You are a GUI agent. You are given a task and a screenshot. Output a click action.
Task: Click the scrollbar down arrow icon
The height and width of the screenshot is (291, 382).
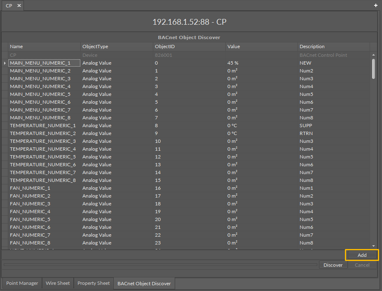click(374, 246)
